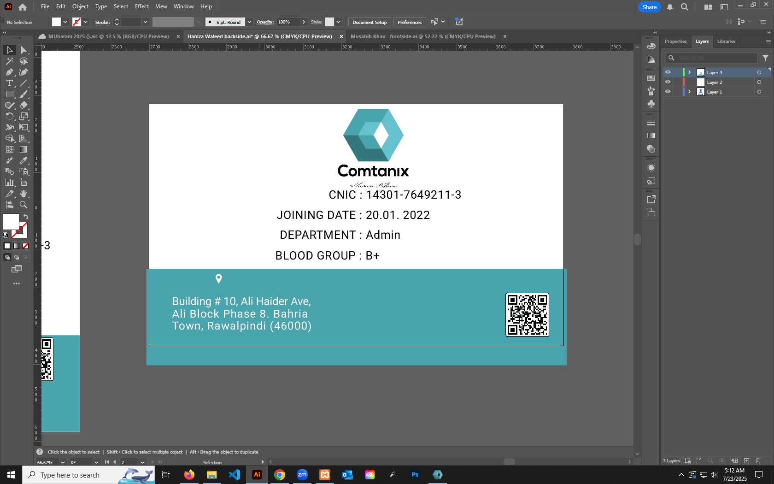Image resolution: width=774 pixels, height=484 pixels.
Task: Open the Window menu
Action: 183,6
